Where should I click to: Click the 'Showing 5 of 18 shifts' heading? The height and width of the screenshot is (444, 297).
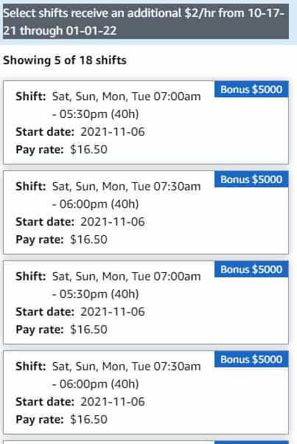[x=65, y=60]
